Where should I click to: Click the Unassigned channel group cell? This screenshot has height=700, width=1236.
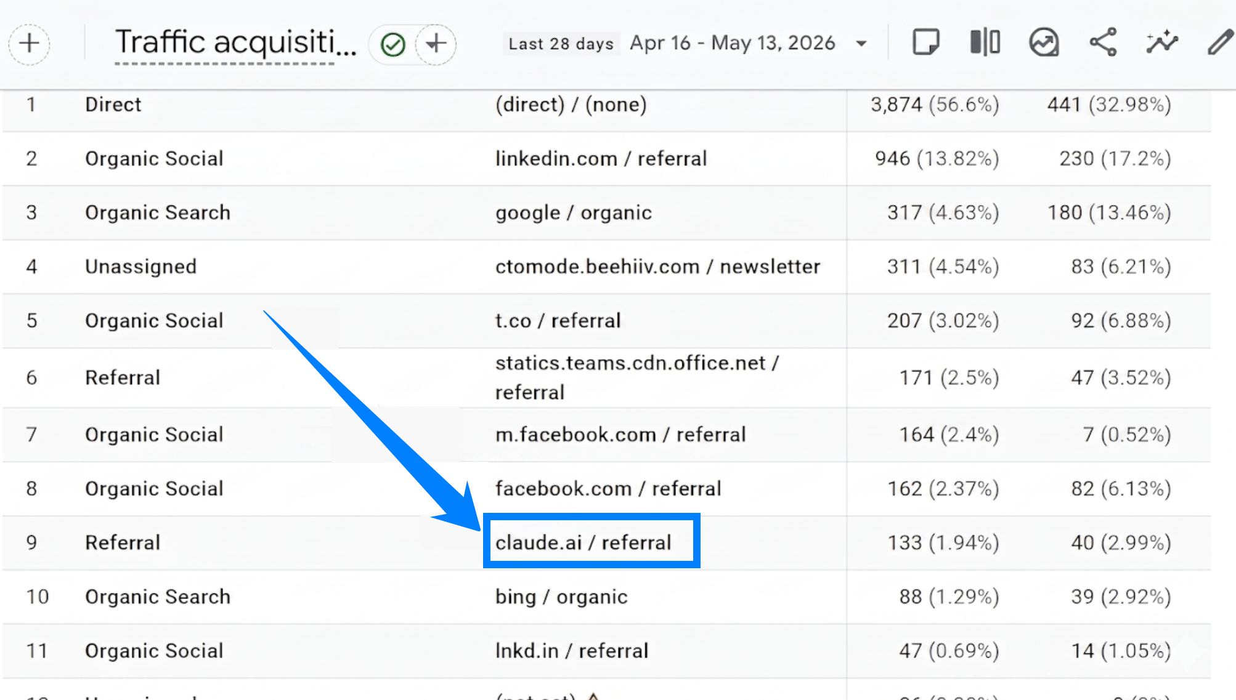pos(141,267)
